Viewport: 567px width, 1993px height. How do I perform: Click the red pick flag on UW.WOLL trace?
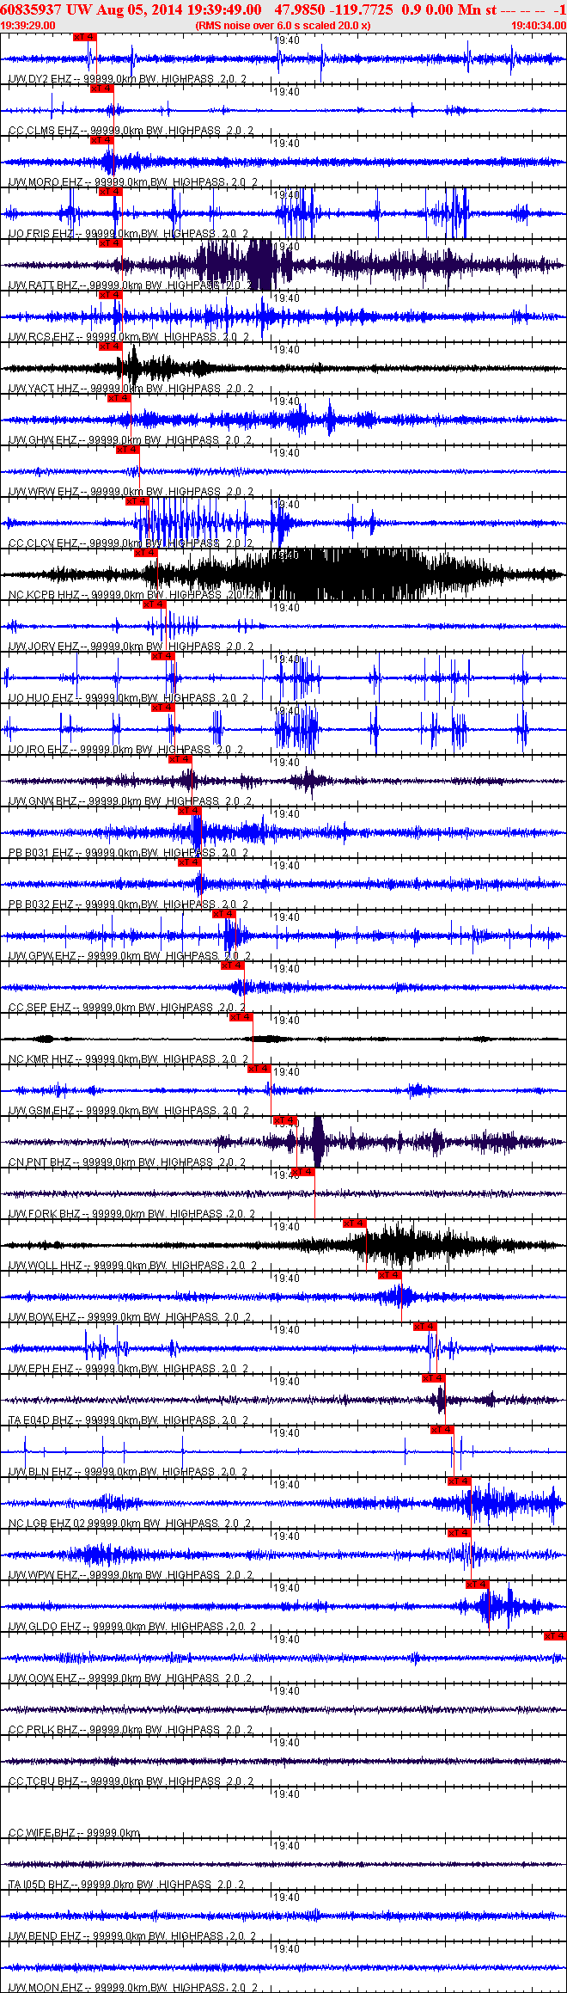pos(355,1223)
